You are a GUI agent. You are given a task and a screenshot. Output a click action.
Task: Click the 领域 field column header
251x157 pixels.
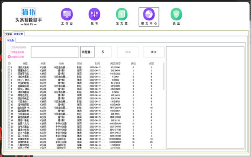pyautogui.click(x=79, y=64)
